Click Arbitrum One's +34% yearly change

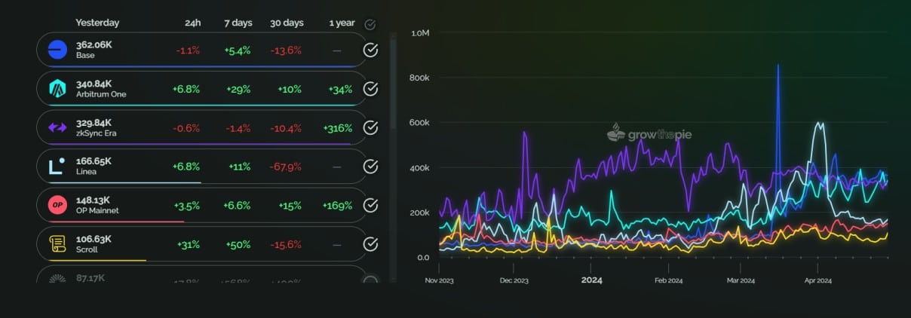tap(340, 89)
